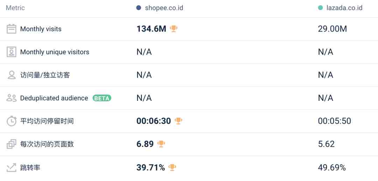
Task: Click the trophy next to 134.6M
Action: point(174,29)
